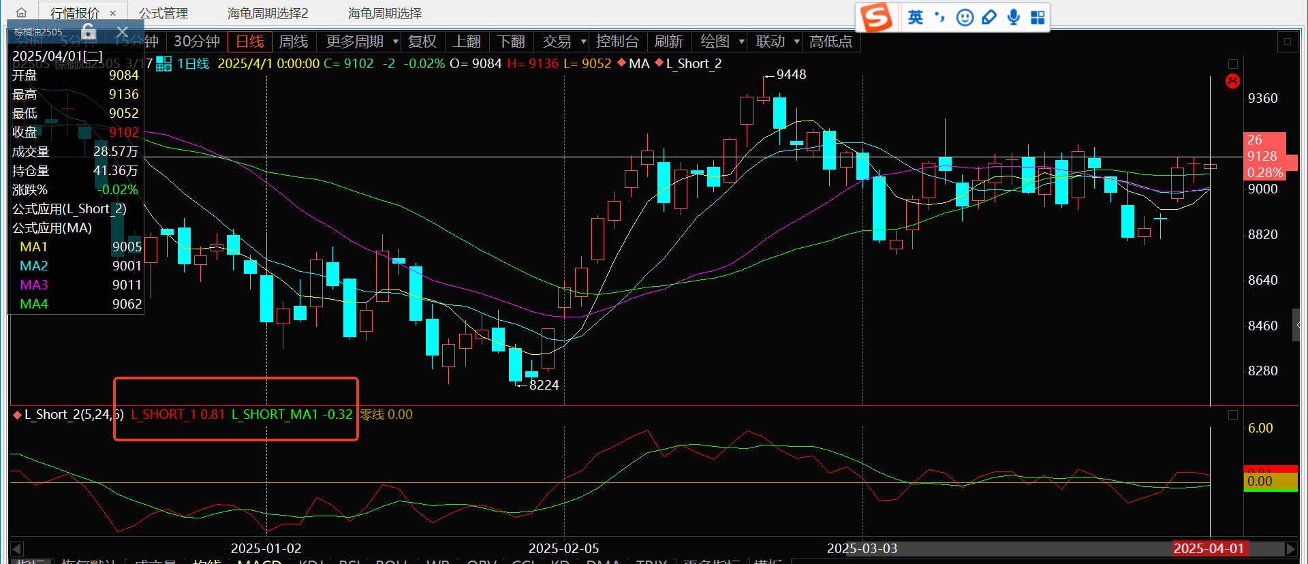Image resolution: width=1308 pixels, height=564 pixels.
Task: Click the chart layout grid icon
Action: click(163, 64)
